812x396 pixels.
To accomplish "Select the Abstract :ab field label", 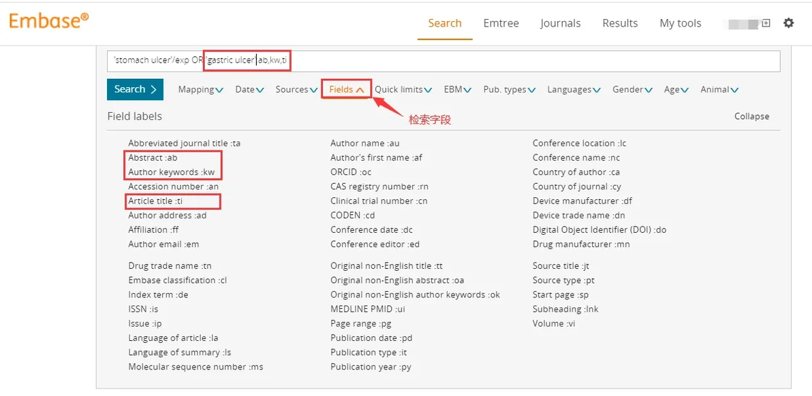I will pos(153,158).
